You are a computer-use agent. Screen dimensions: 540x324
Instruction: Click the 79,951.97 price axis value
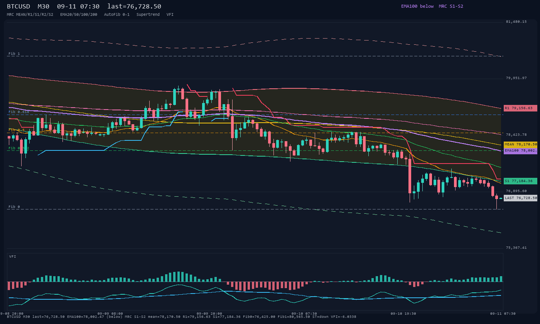516,78
